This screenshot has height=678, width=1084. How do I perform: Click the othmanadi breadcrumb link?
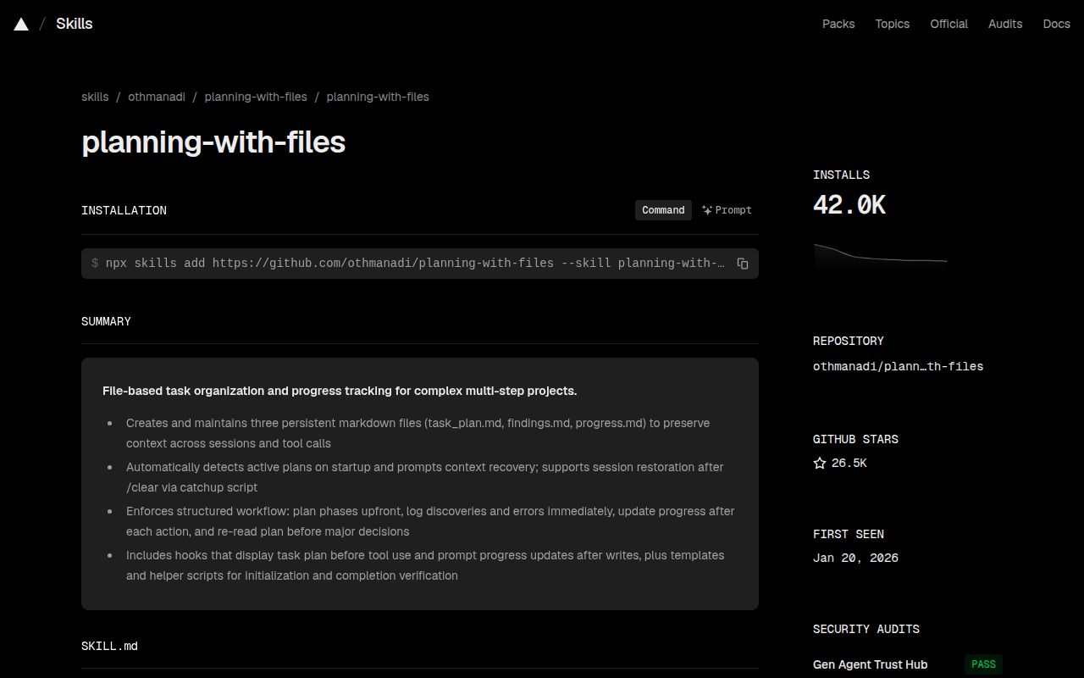157,97
